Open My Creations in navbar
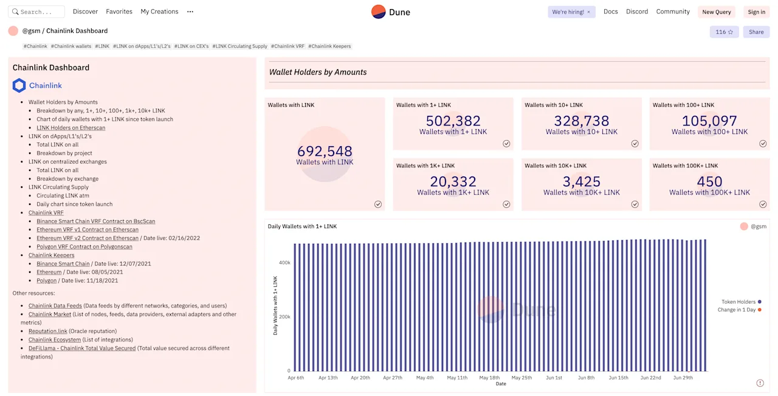The height and width of the screenshot is (396, 778). pyautogui.click(x=159, y=12)
